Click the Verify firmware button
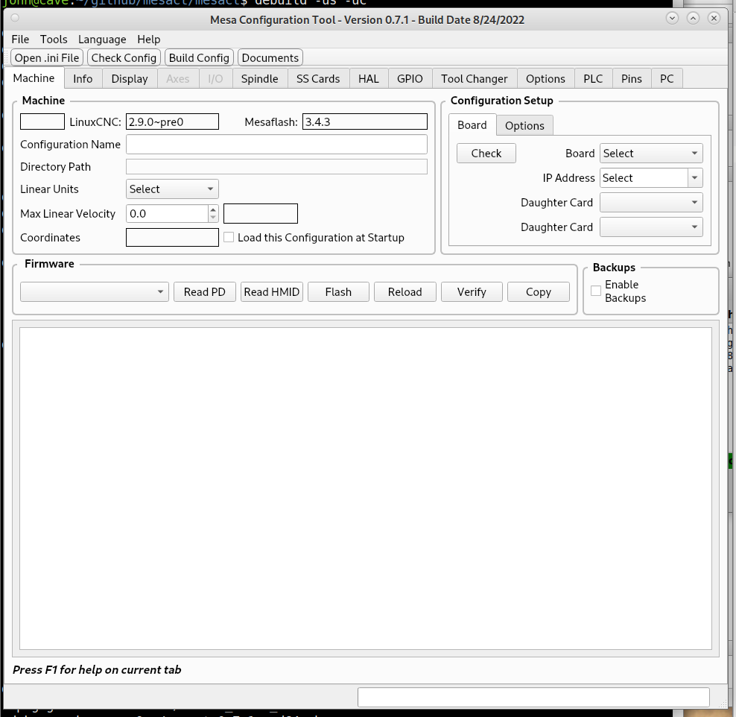The width and height of the screenshot is (736, 717). click(x=472, y=291)
